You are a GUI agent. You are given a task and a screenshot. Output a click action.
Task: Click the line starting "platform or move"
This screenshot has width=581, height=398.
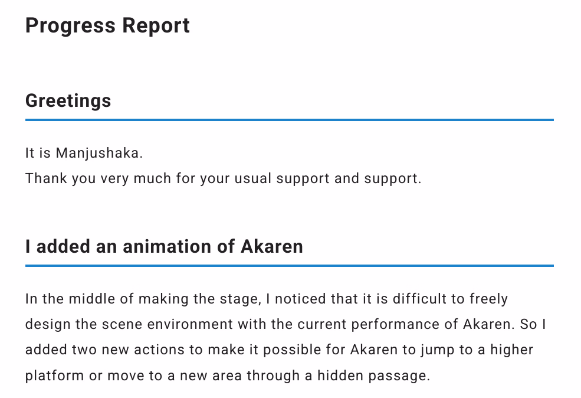click(x=228, y=376)
